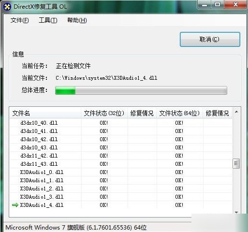Click the file list scrollbar thumb

(x=236, y=163)
